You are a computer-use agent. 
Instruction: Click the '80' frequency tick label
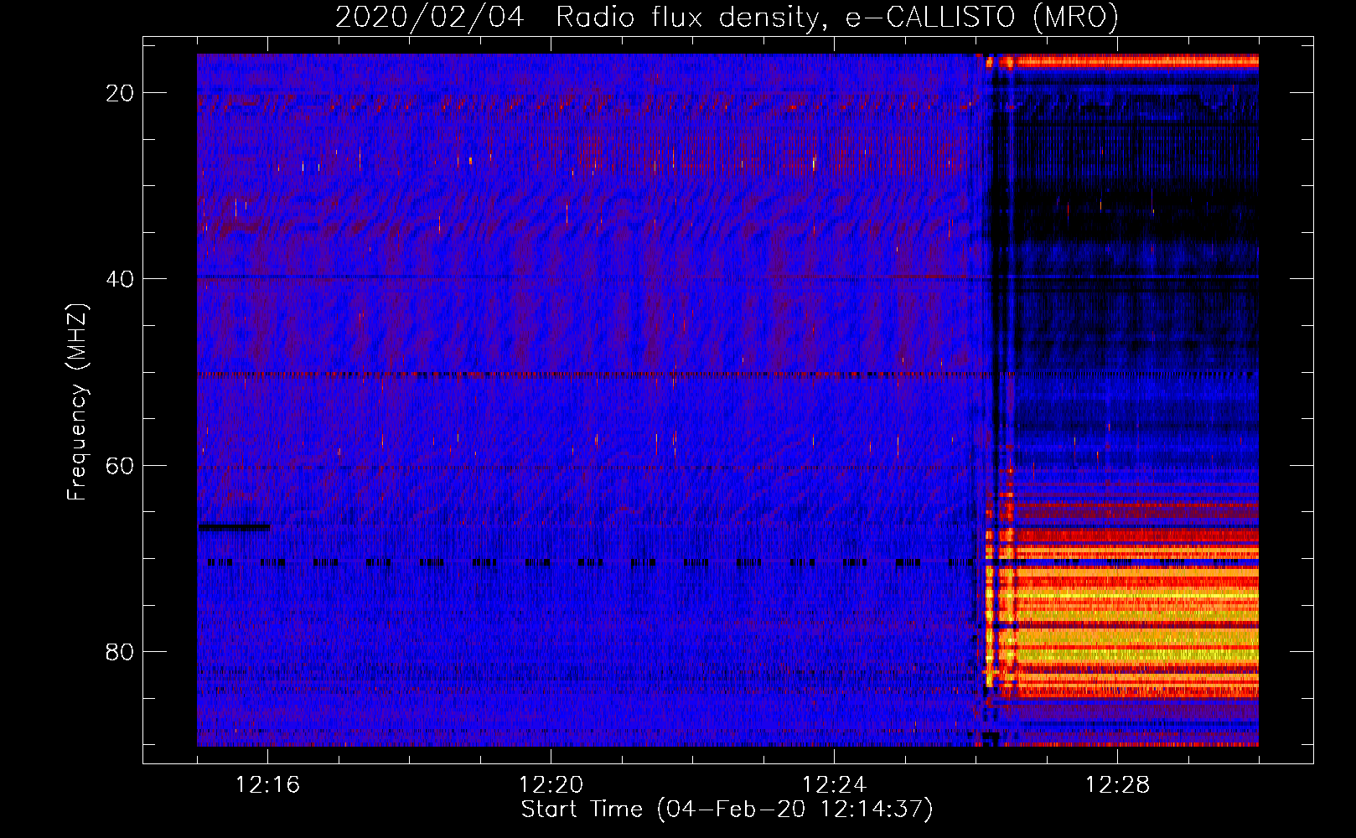(120, 651)
